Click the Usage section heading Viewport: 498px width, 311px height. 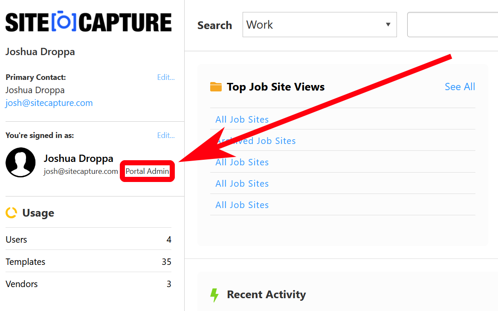(38, 213)
